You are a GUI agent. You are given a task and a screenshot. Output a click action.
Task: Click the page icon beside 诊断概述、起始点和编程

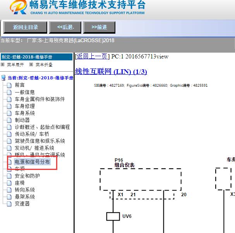[x=9, y=127]
